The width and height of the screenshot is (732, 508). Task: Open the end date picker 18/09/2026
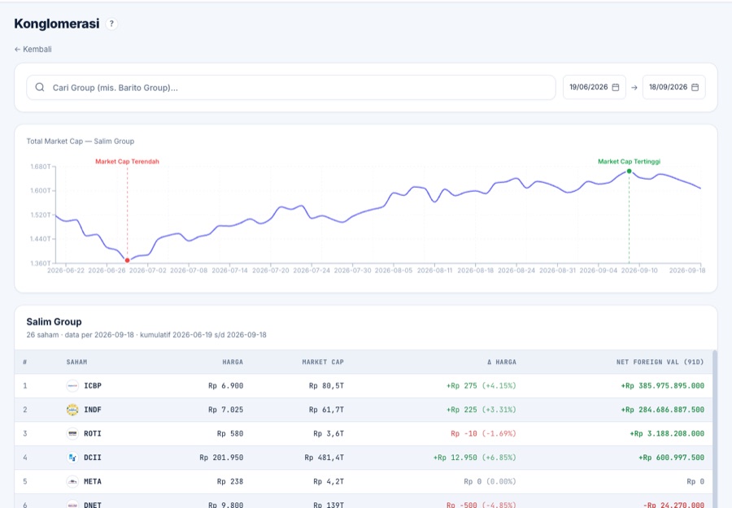pyautogui.click(x=673, y=87)
